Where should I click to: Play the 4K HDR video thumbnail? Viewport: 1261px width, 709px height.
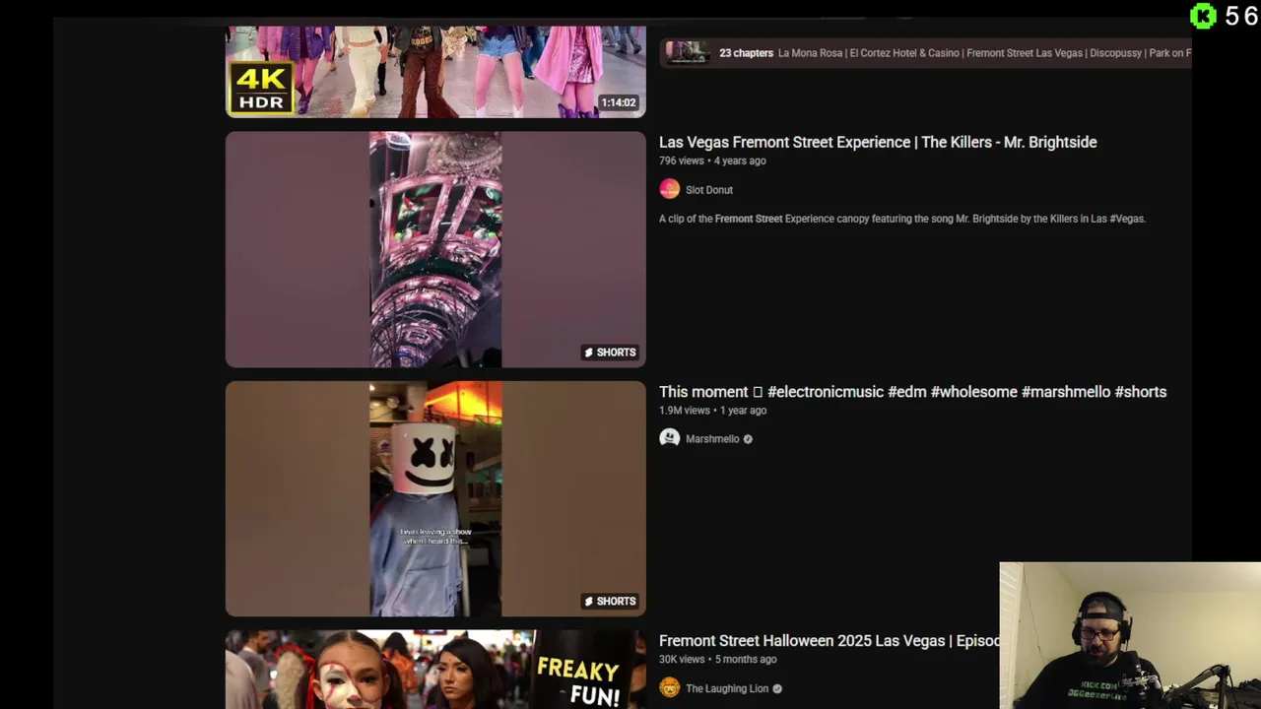tap(435, 72)
